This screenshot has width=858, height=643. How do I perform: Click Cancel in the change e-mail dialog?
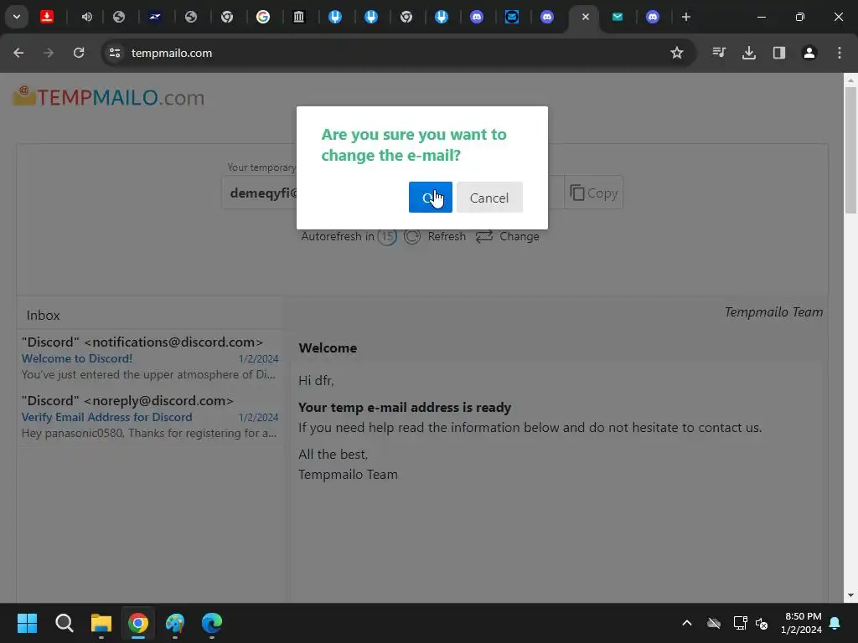coord(489,198)
